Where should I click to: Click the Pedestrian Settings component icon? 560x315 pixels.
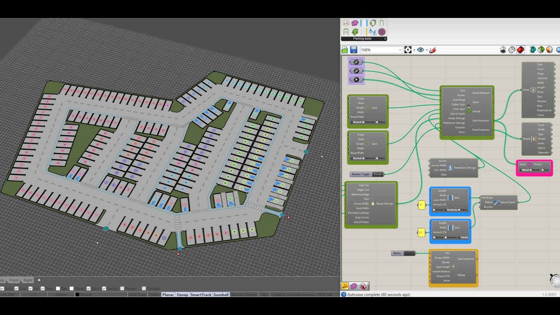coord(451,168)
